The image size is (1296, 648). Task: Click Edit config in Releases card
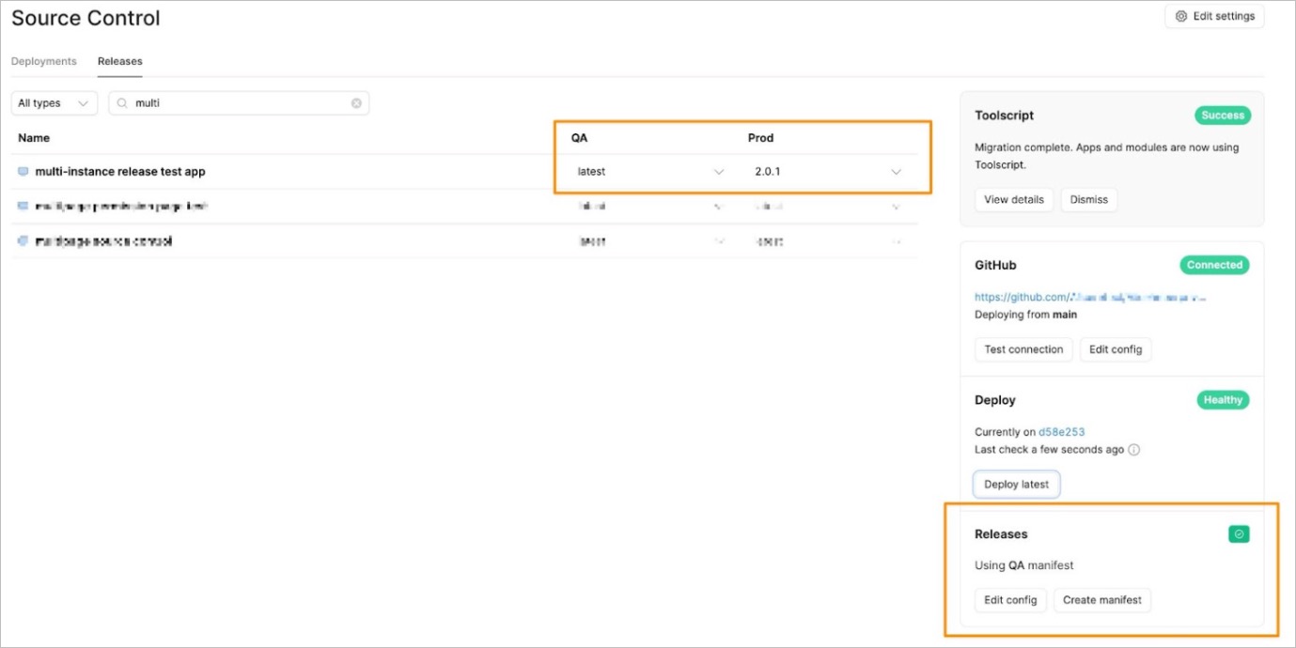1010,600
